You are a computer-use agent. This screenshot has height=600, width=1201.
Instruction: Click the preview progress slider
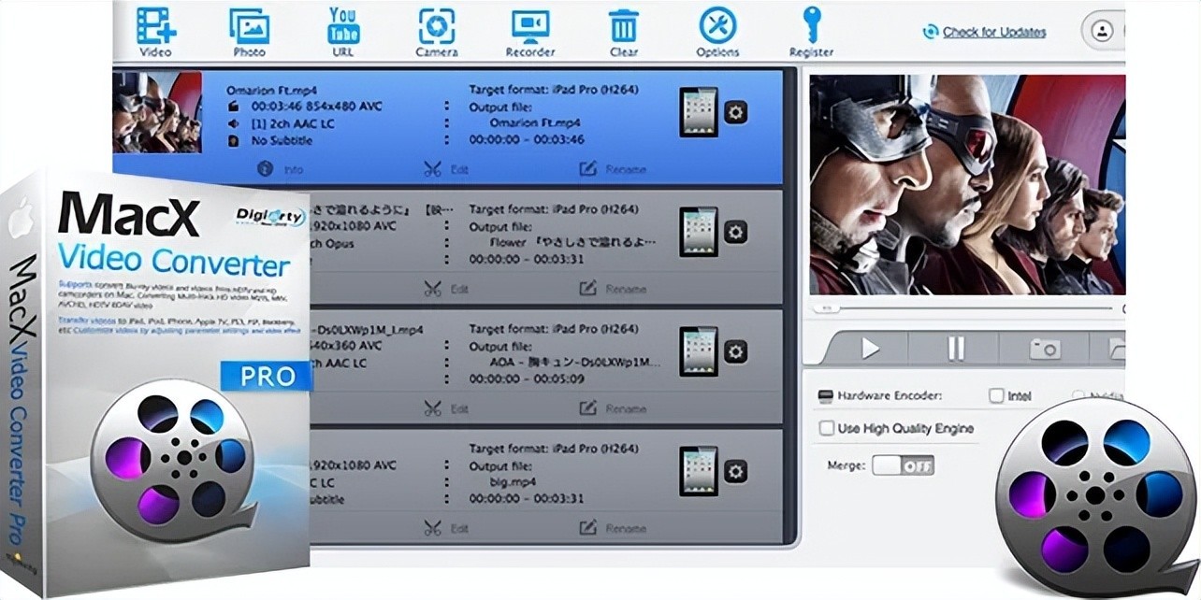[962, 307]
